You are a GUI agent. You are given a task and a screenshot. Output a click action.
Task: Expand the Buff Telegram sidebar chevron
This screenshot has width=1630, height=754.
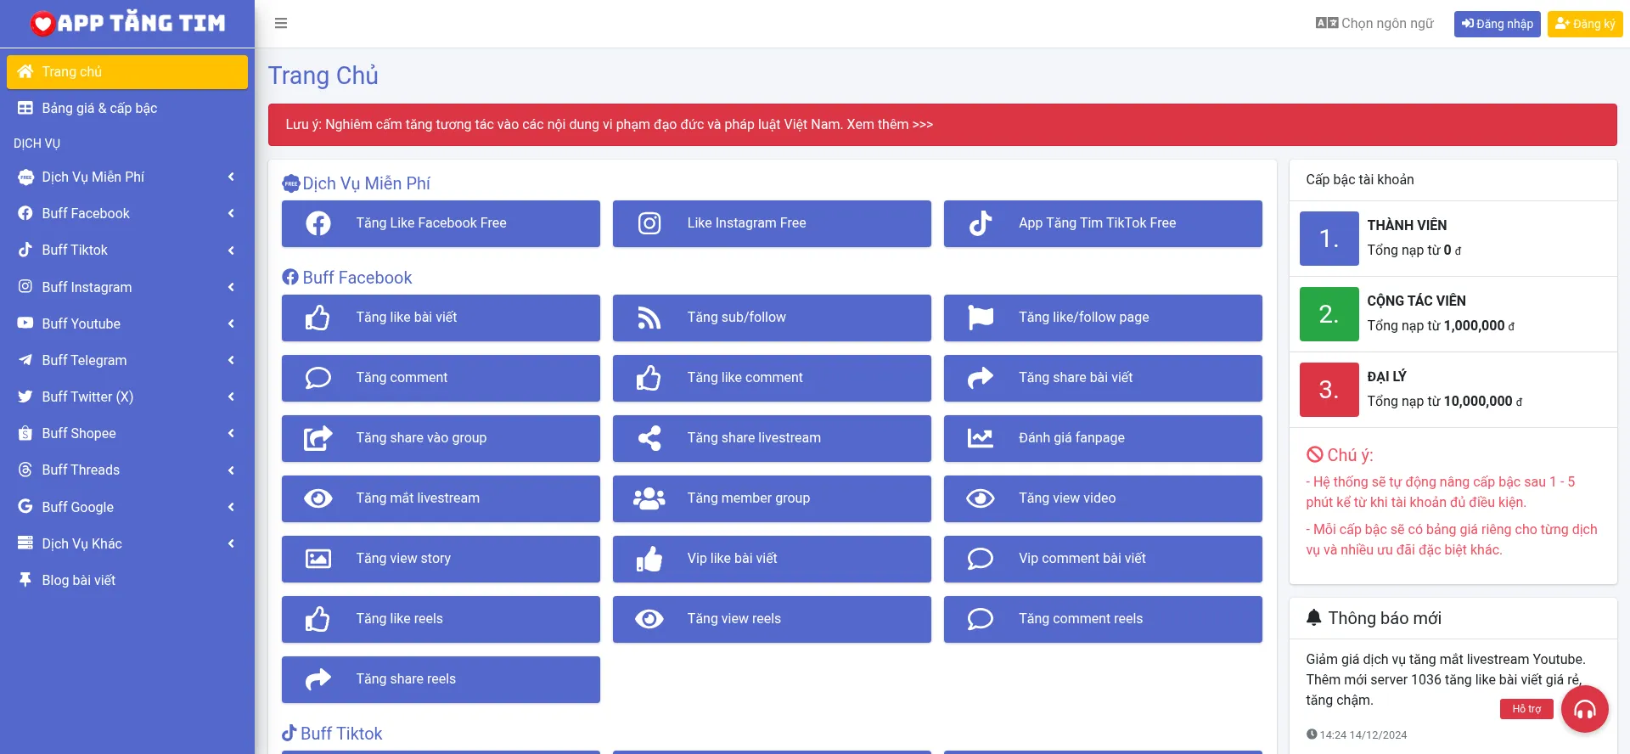point(231,360)
